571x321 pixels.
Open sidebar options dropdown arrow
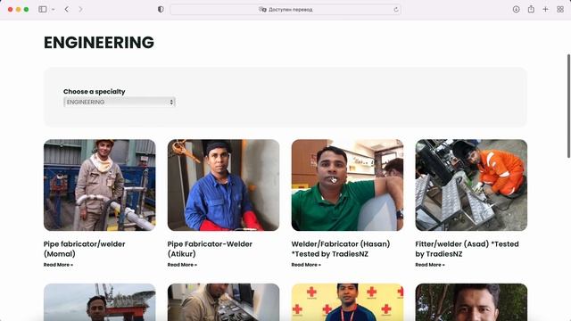click(54, 10)
